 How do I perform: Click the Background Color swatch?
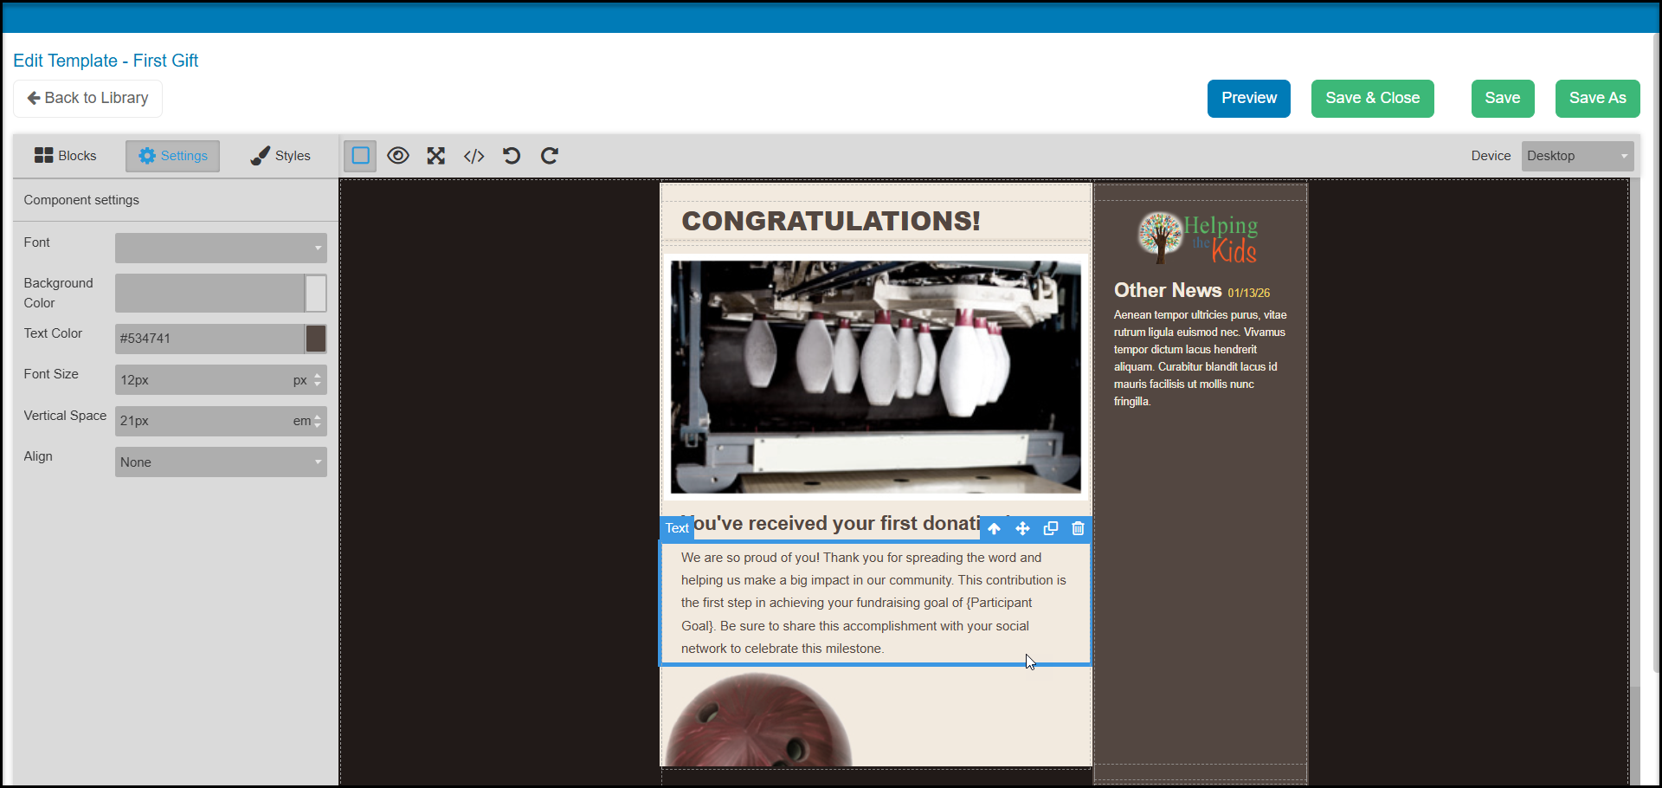[x=316, y=293]
